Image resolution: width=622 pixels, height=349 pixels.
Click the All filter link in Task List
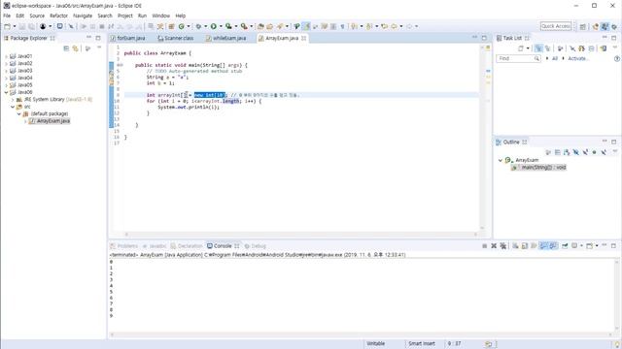555,58
